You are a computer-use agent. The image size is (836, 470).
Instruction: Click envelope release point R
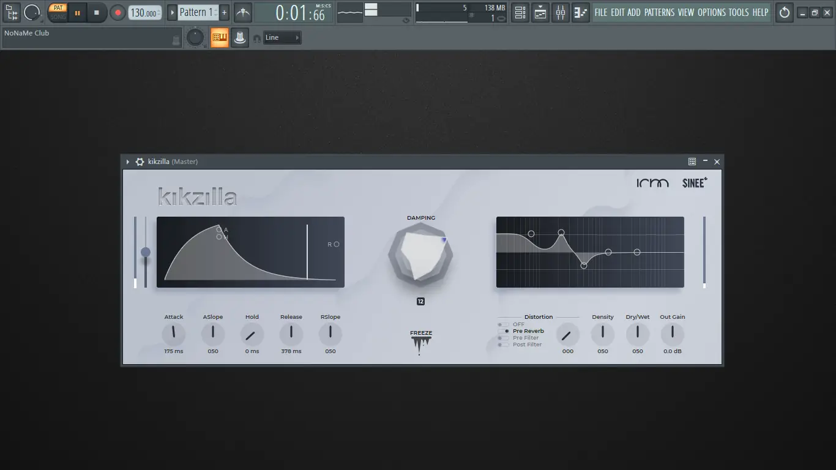pyautogui.click(x=337, y=244)
